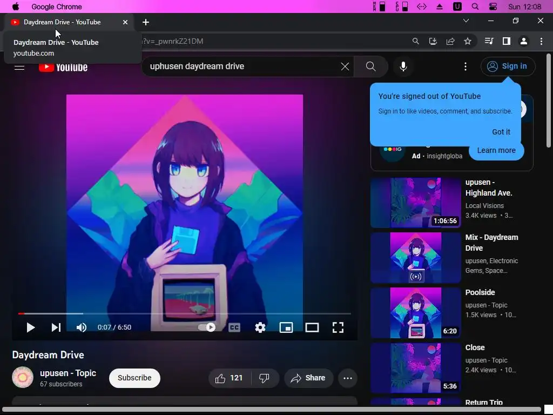
Task: Open Close video thumbnail
Action: click(416, 367)
